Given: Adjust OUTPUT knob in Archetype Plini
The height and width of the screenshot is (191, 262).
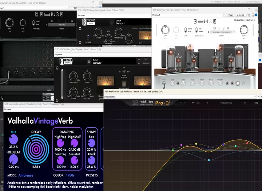Looking at the screenshot, I should click(244, 30).
